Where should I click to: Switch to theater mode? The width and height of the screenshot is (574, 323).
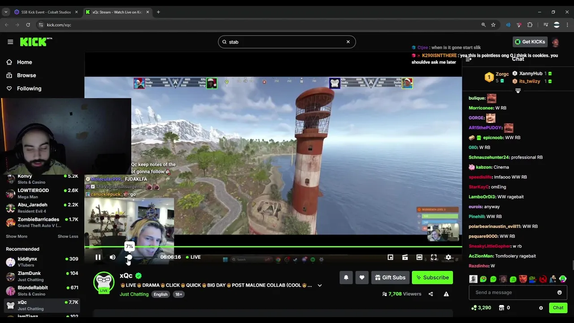(x=419, y=258)
